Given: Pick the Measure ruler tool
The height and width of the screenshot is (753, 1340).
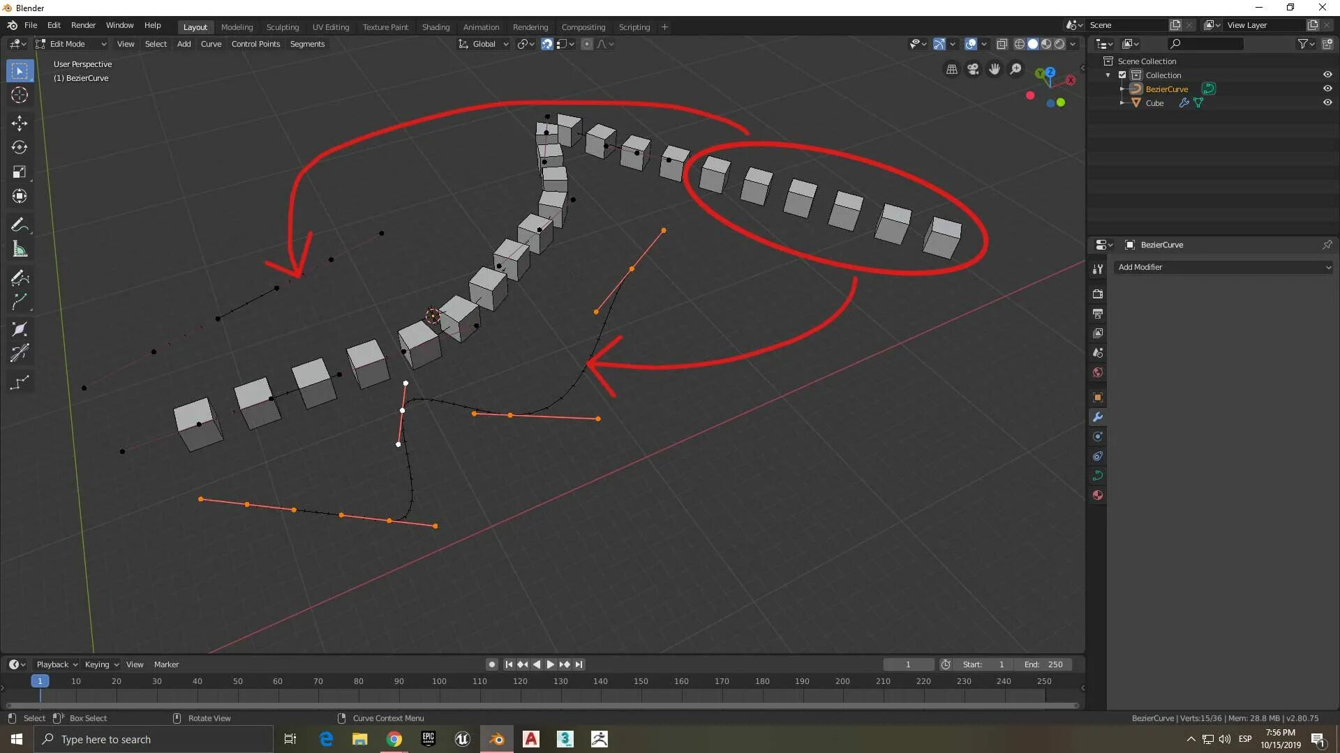Looking at the screenshot, I should tap(20, 250).
